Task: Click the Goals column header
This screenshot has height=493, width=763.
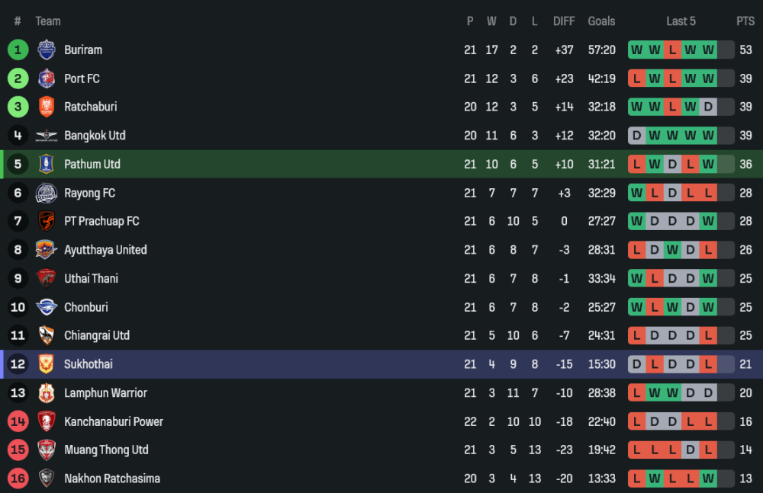Action: pos(601,21)
